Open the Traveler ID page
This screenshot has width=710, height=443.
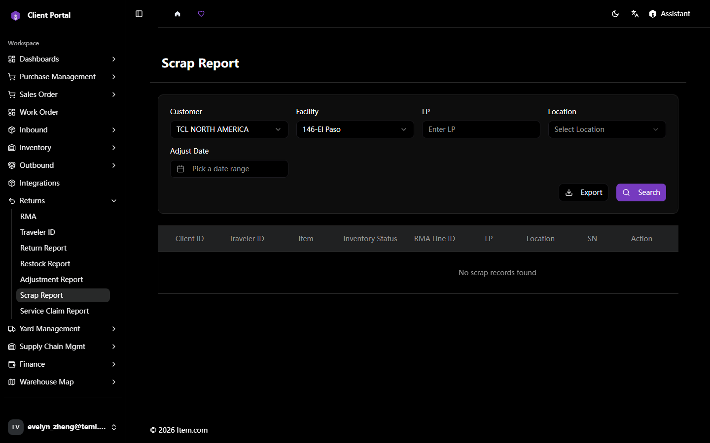(63, 232)
